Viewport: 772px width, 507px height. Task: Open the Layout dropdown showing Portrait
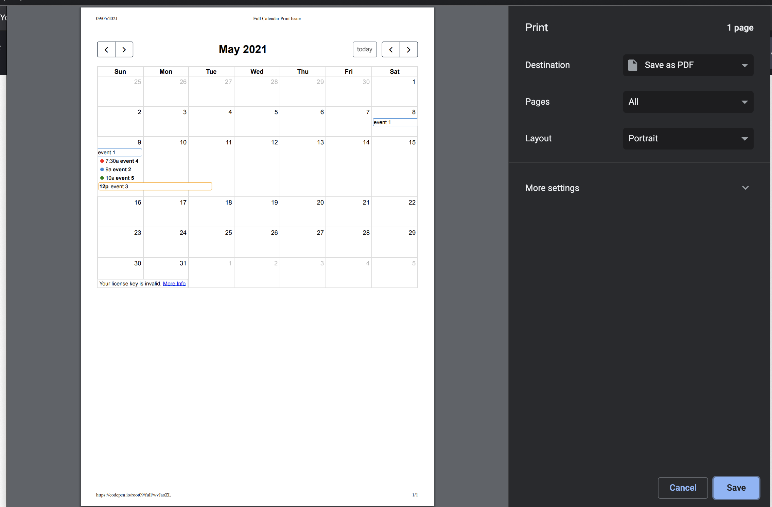tap(688, 139)
